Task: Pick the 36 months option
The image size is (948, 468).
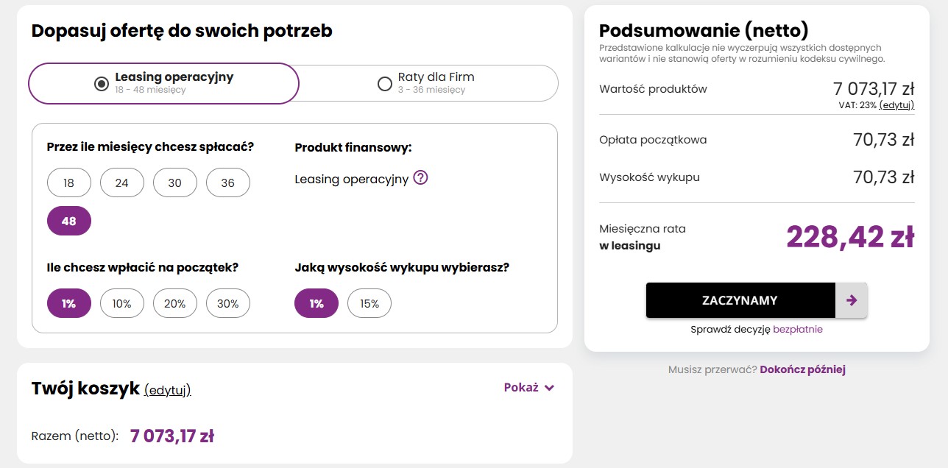Action: click(228, 182)
